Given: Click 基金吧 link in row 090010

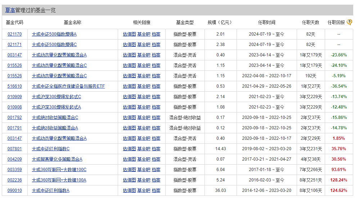Looking at the screenshot, I should coord(144,190).
